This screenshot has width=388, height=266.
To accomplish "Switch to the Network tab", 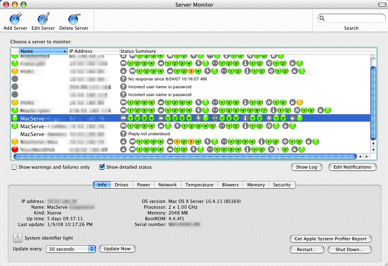I will [x=168, y=185].
